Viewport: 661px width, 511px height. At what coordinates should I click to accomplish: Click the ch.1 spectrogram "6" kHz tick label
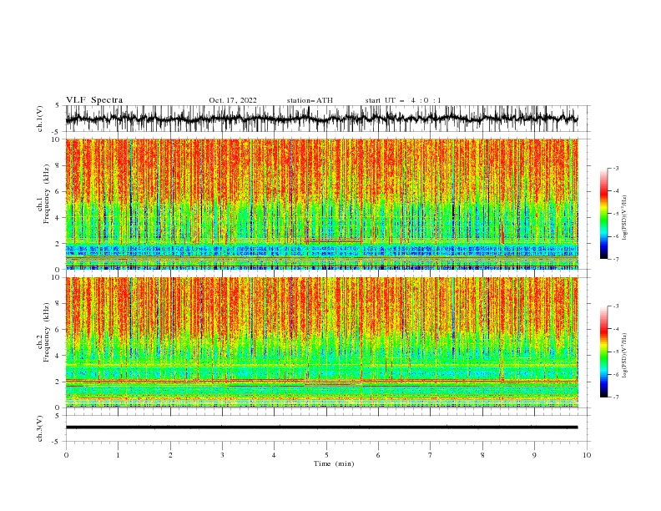coord(58,192)
